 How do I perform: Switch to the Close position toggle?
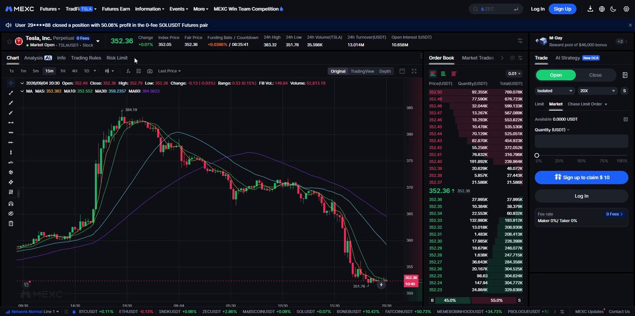(x=595, y=75)
